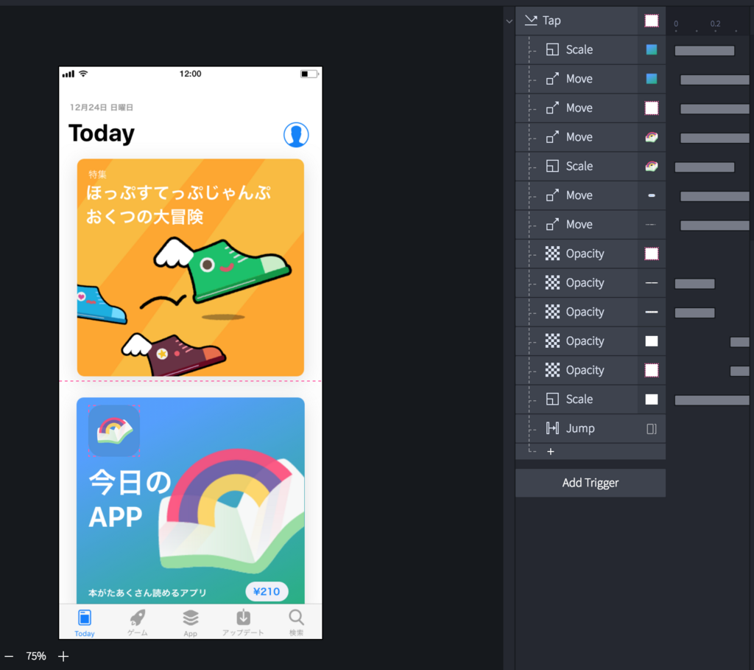Click the 75% zoom level value
The image size is (754, 670).
(x=36, y=656)
